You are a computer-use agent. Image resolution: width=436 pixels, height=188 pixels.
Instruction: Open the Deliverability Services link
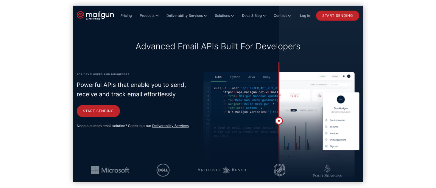[170, 126]
